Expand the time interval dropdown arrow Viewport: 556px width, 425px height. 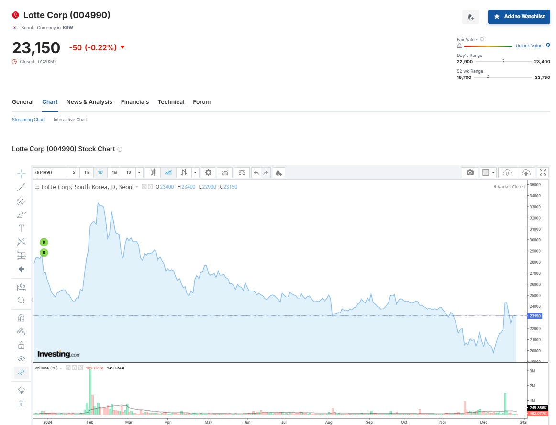(x=139, y=172)
